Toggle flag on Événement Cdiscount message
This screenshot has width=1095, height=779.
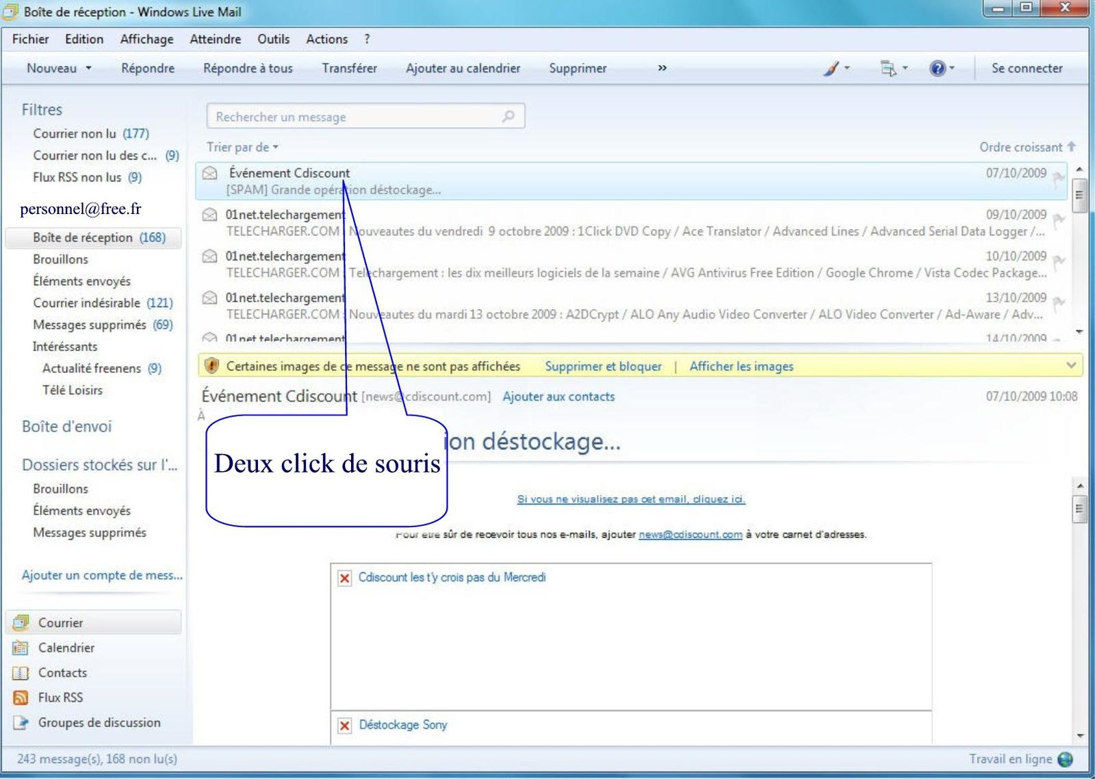tap(1059, 179)
